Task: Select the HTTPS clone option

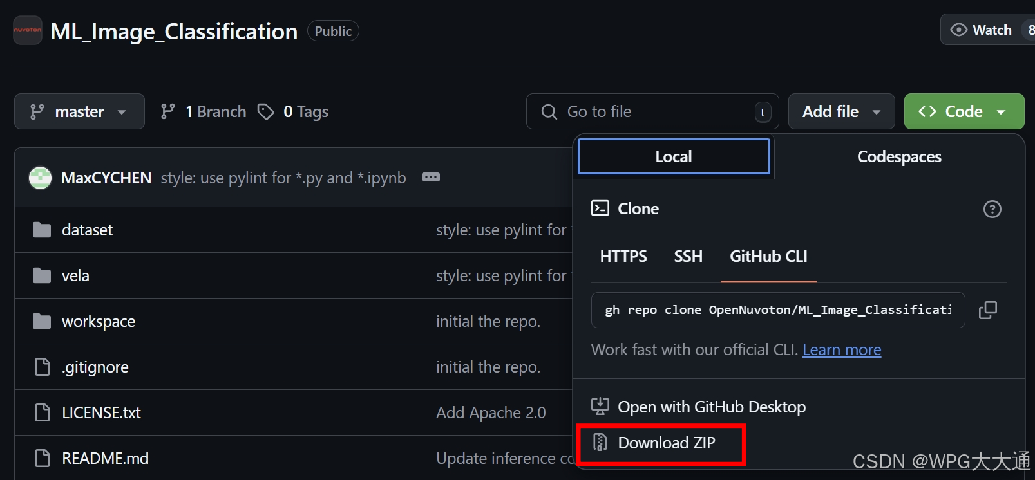Action: [x=623, y=256]
